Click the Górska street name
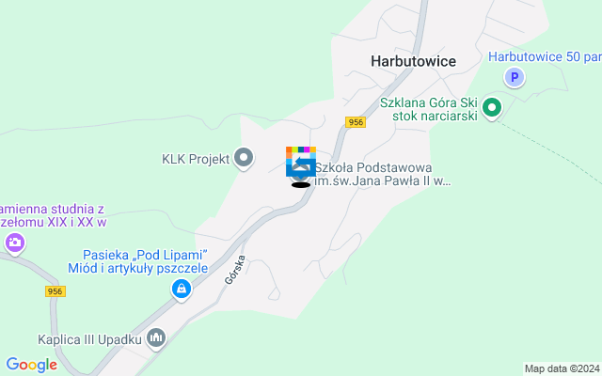 coord(235,270)
